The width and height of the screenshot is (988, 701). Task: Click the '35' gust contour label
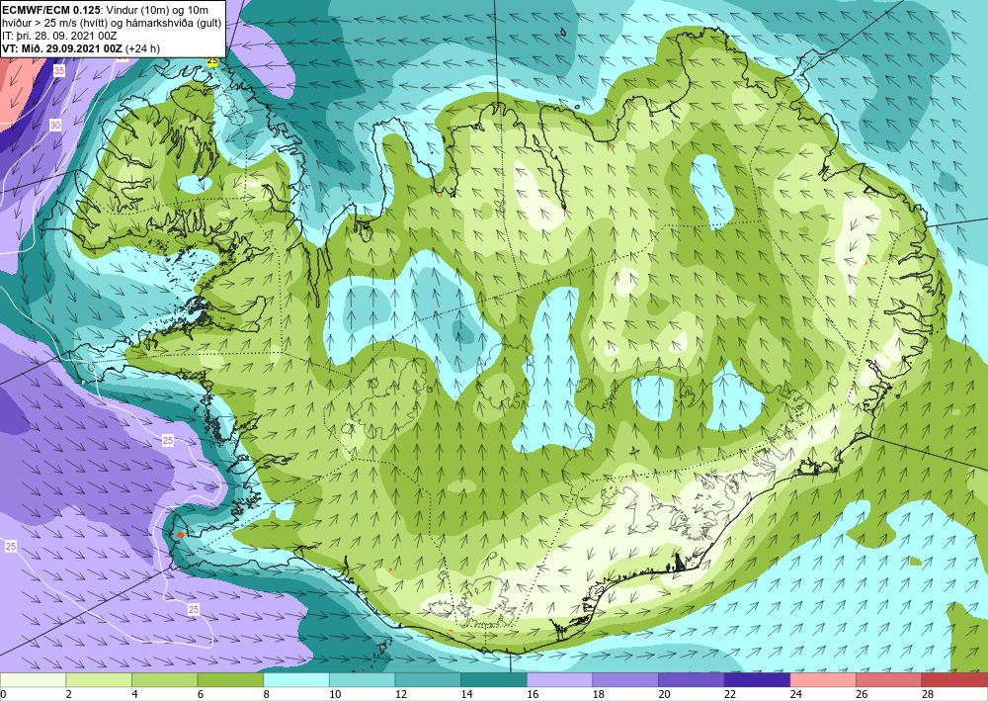58,70
